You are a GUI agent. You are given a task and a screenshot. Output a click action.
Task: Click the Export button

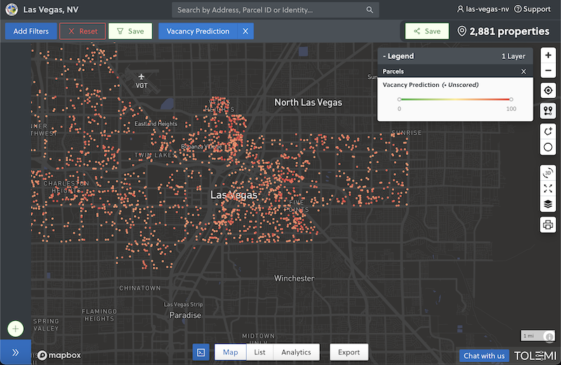pyautogui.click(x=349, y=352)
